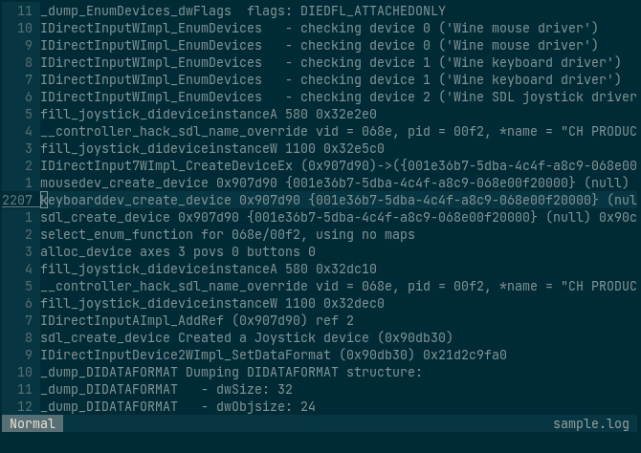Click current line number 2207

coord(17,200)
